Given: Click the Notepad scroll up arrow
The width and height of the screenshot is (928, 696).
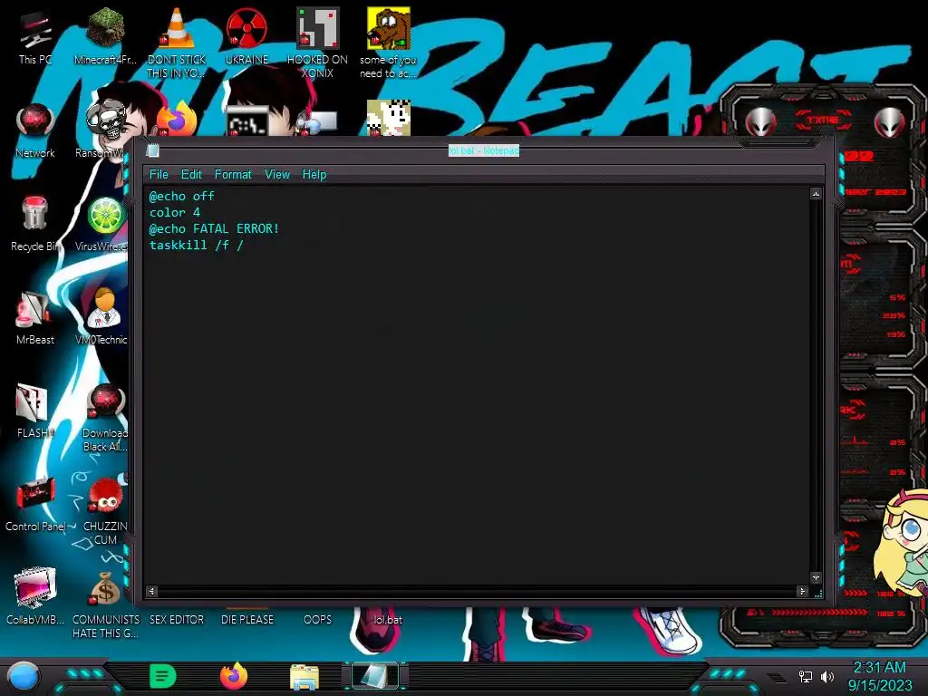Looking at the screenshot, I should point(816,194).
